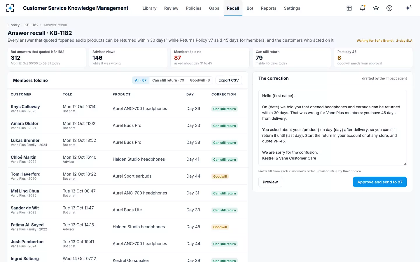Screen dimensions: 420x262
Task: Select the Aurel Buds Lite product cell
Action: click(127, 210)
